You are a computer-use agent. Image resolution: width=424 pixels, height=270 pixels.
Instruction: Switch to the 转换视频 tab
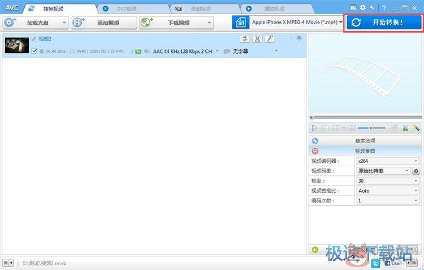[59, 9]
